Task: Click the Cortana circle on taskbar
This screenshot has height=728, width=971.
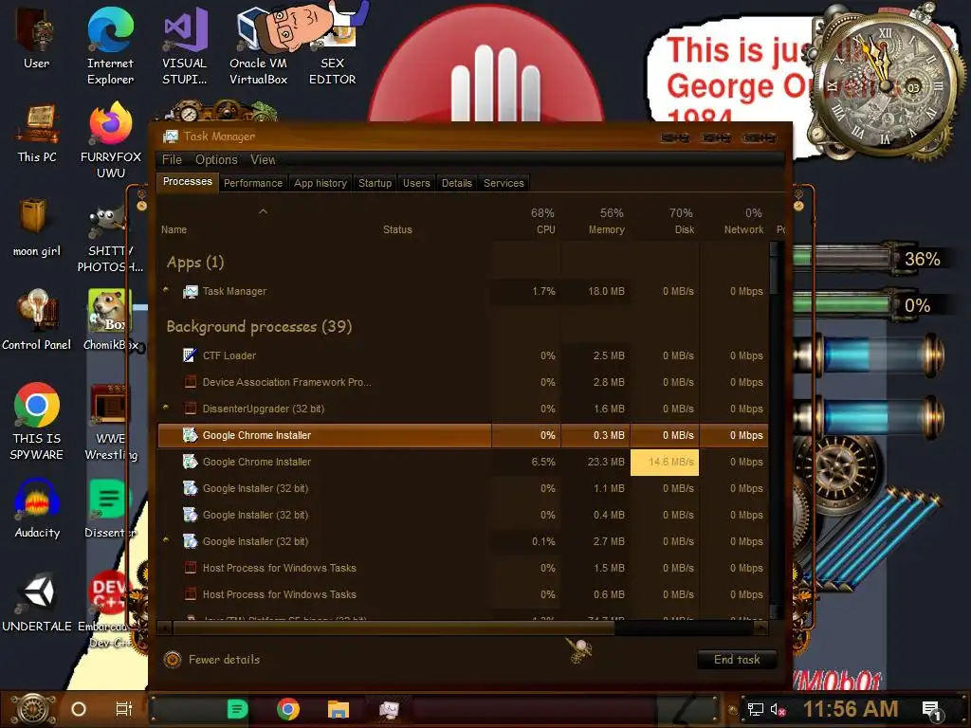Action: click(x=79, y=709)
